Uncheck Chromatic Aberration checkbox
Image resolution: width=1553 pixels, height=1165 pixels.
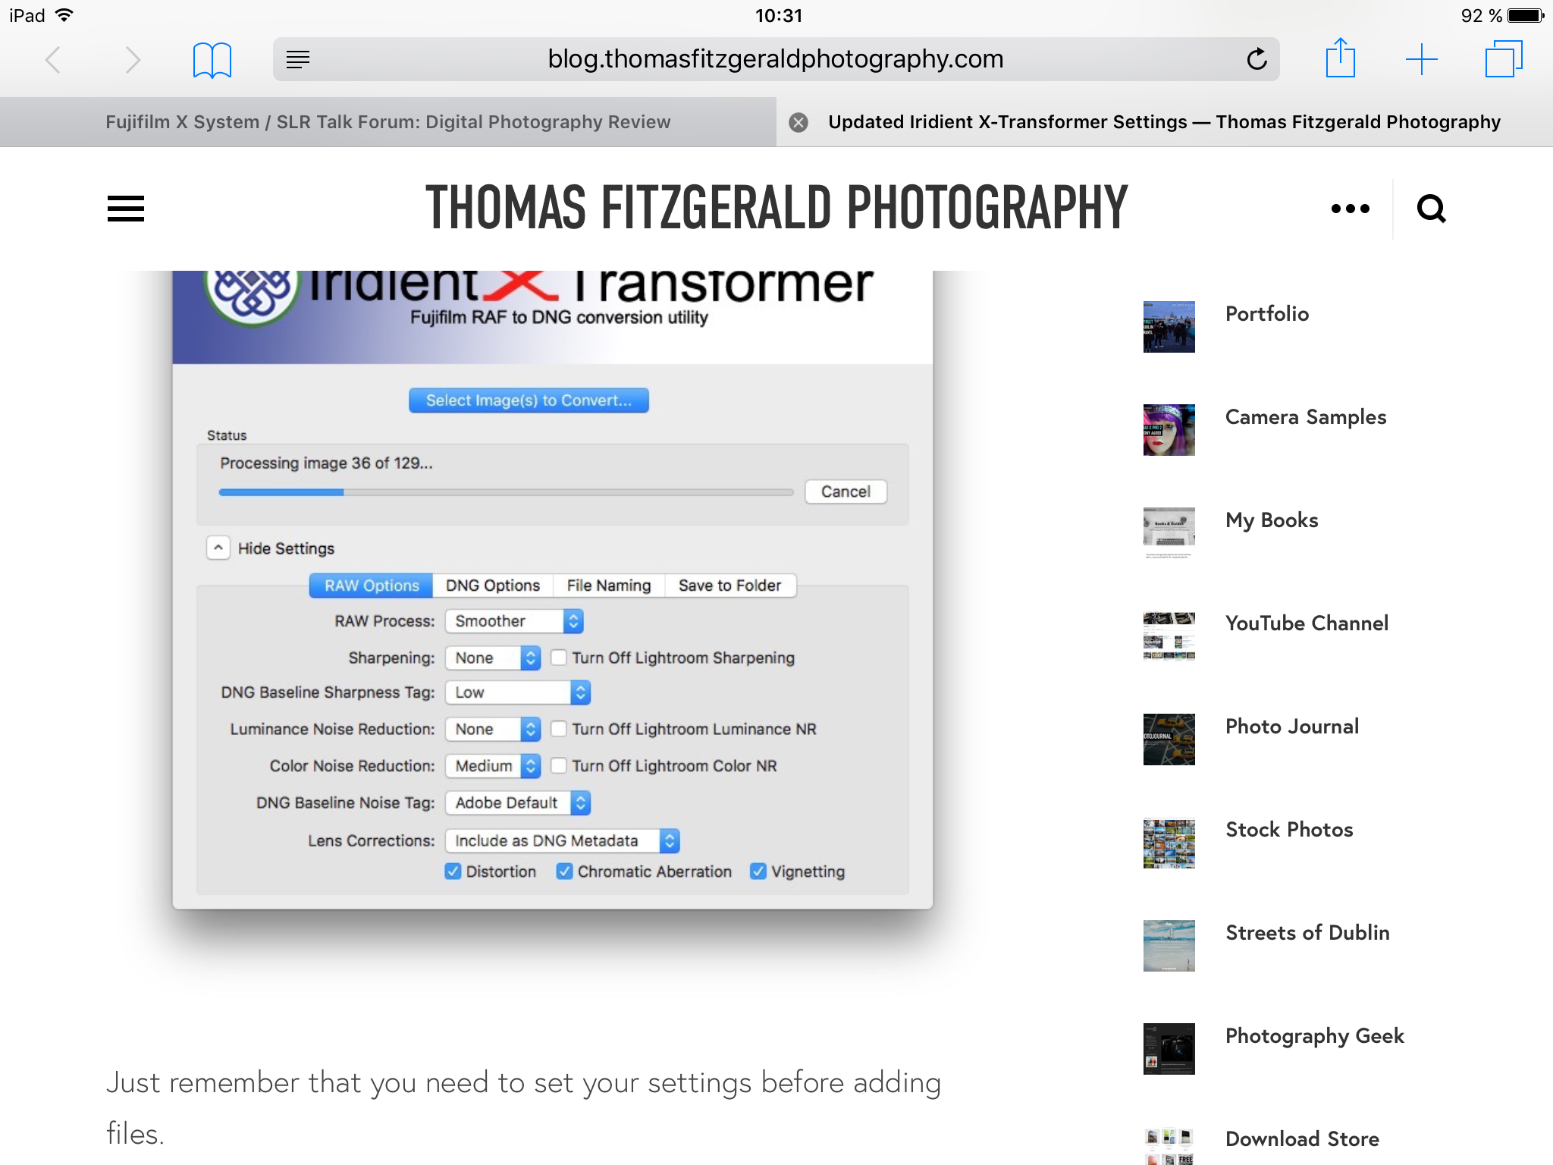tap(564, 871)
